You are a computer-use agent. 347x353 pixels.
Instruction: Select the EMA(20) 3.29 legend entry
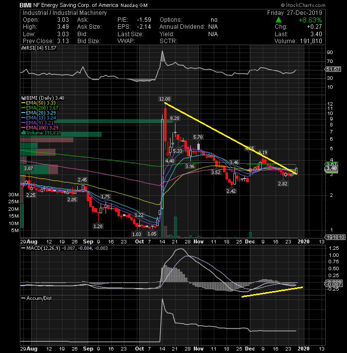click(x=39, y=113)
